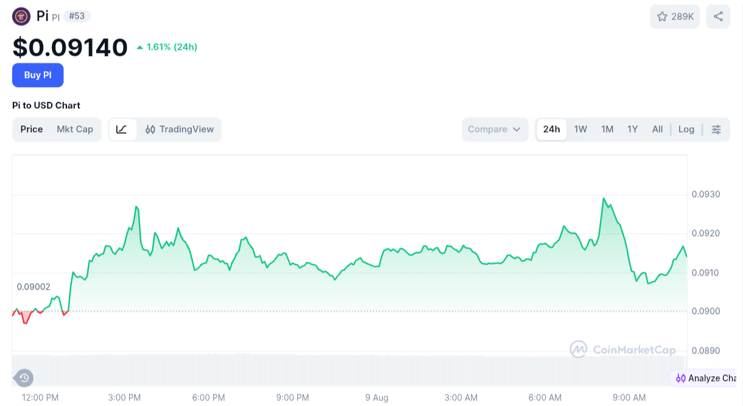Click the 3:00 PM time axis label
743x406 pixels.
point(124,397)
